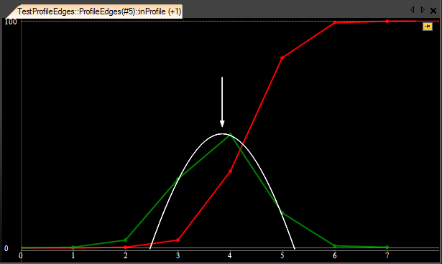Click the green data point at x=2
The width and height of the screenshot is (442, 264).
(126, 240)
